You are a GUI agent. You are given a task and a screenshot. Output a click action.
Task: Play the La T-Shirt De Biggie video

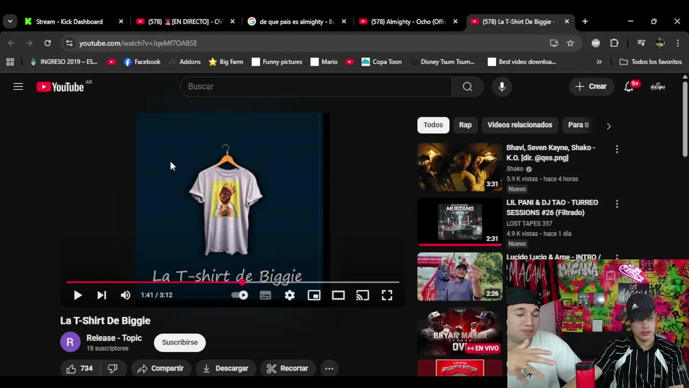coord(78,295)
